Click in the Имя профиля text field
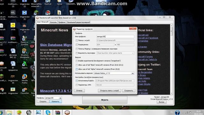The image size is (204, 115). (115, 37)
